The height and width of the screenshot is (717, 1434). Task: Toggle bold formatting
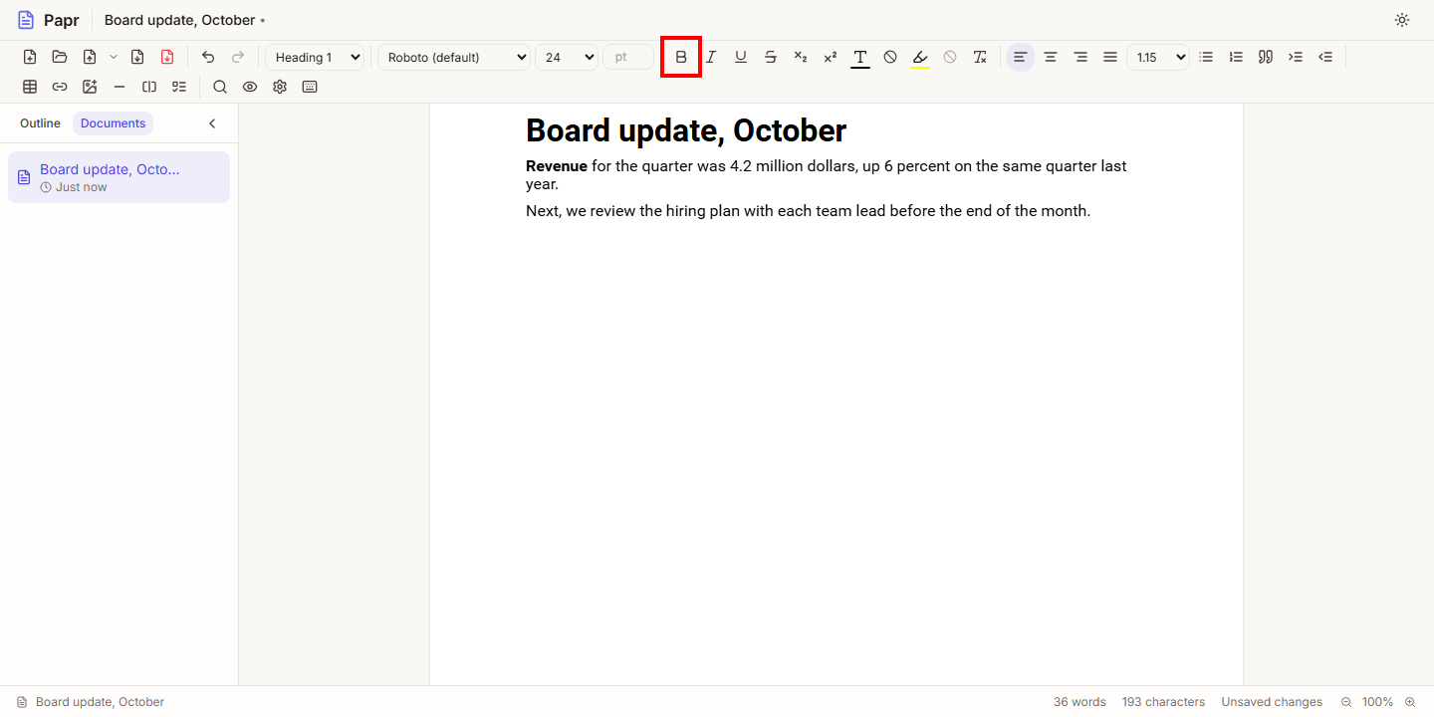[x=681, y=57]
